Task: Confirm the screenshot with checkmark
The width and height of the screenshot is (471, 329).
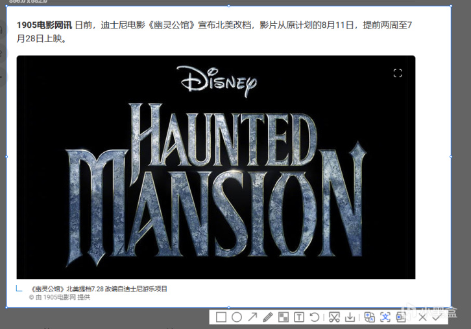Action: 437,317
